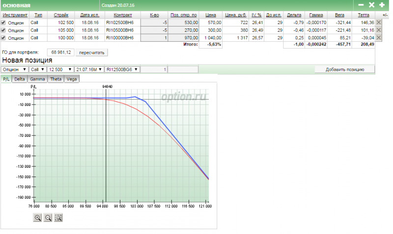The height and width of the screenshot is (234, 393).
Task: Switch to the Gamma tab
Action: coord(37,79)
